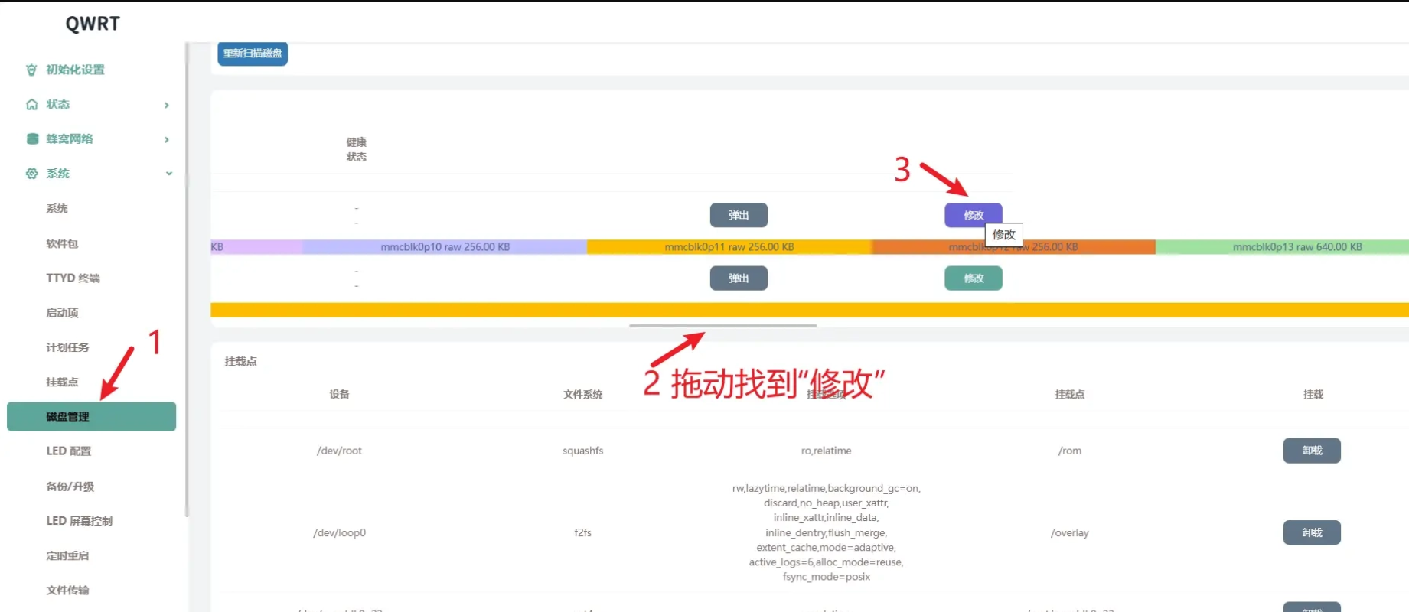Expand the 蜂窝网络 menu chevron

(x=167, y=139)
